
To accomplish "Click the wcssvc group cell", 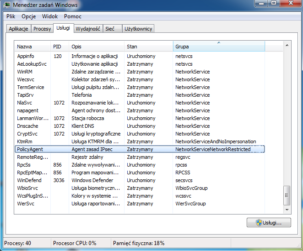I will (183, 196).
